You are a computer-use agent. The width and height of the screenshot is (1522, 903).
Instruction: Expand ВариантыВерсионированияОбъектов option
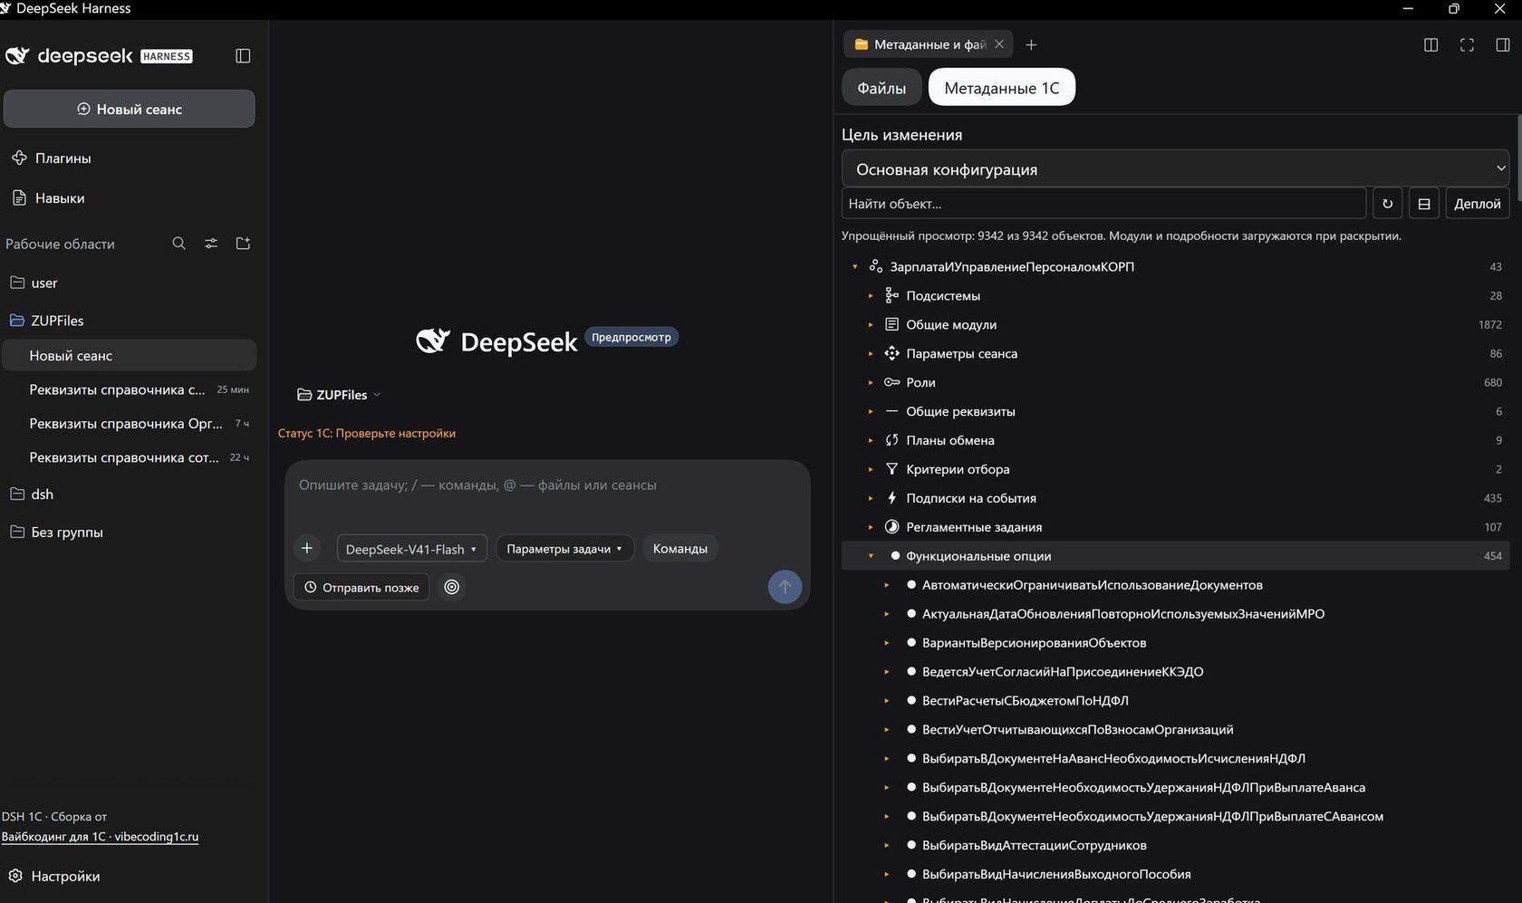tap(887, 643)
